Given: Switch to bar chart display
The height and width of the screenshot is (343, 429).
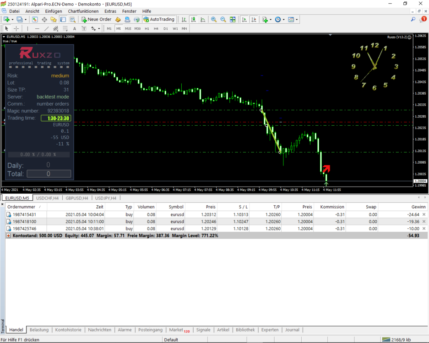Looking at the screenshot, I should pos(184,19).
